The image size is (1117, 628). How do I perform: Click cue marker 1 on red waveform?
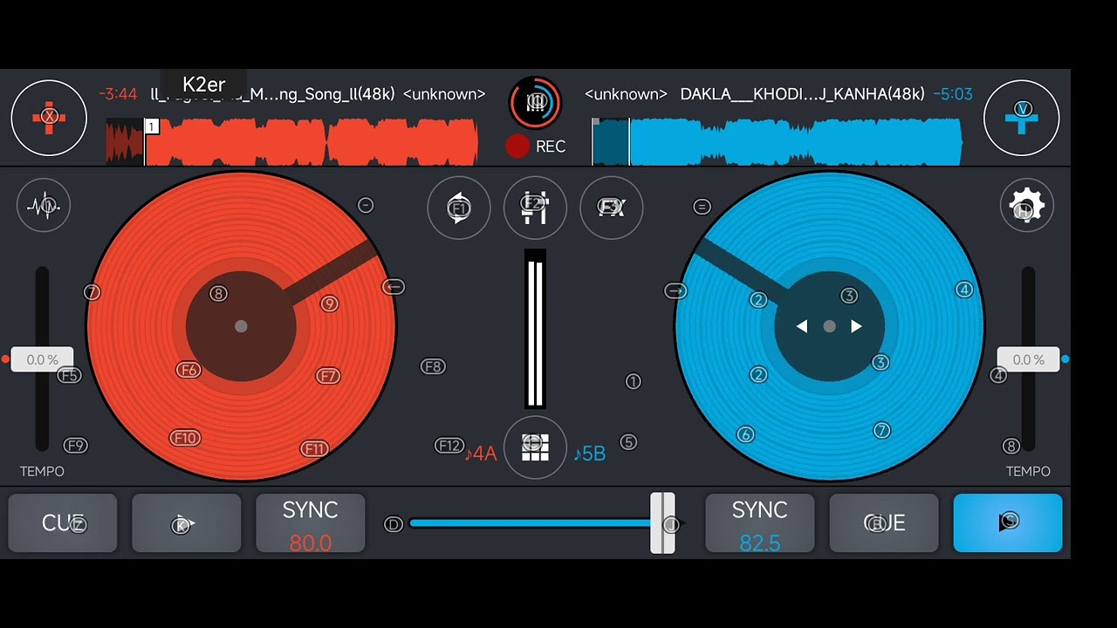click(x=152, y=127)
